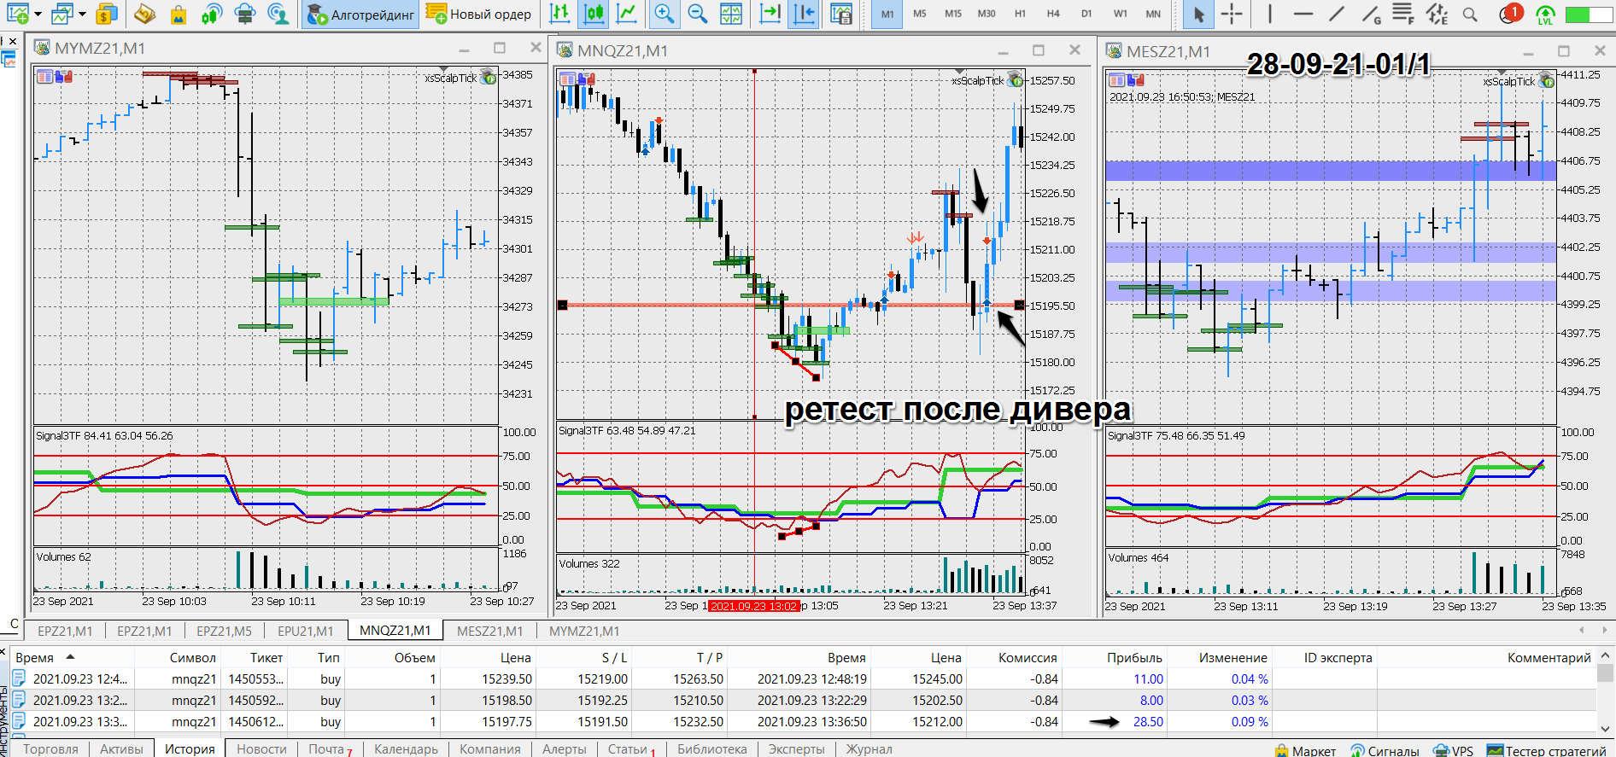Screen dimensions: 1616x757
Task: Open VPS in the bottom bar
Action: click(1453, 750)
